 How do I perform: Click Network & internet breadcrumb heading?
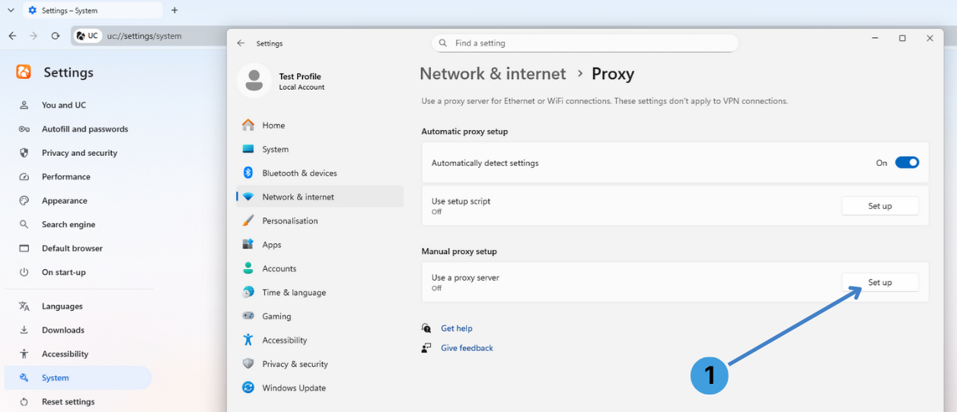tap(493, 74)
